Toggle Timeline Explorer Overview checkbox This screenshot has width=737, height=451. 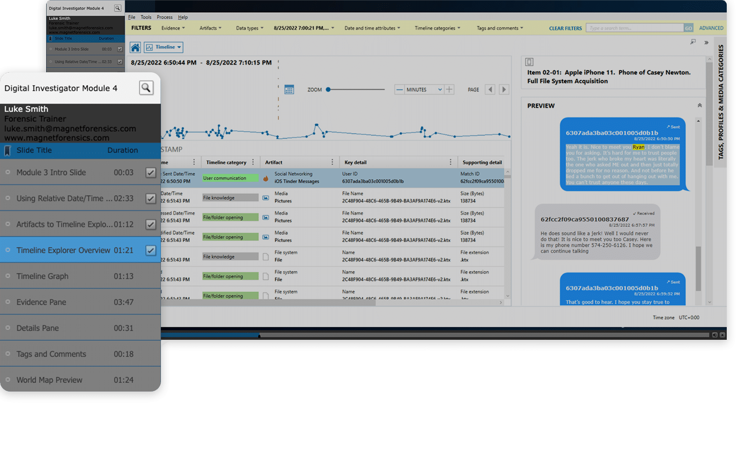click(x=151, y=251)
